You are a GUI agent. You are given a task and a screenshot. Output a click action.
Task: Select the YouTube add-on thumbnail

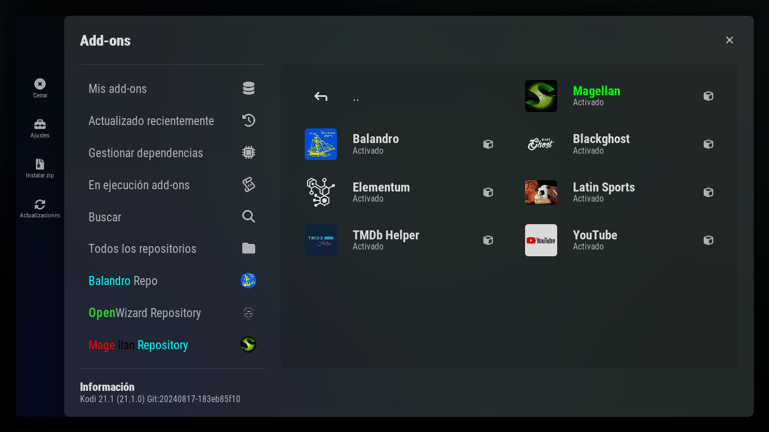[x=541, y=241]
